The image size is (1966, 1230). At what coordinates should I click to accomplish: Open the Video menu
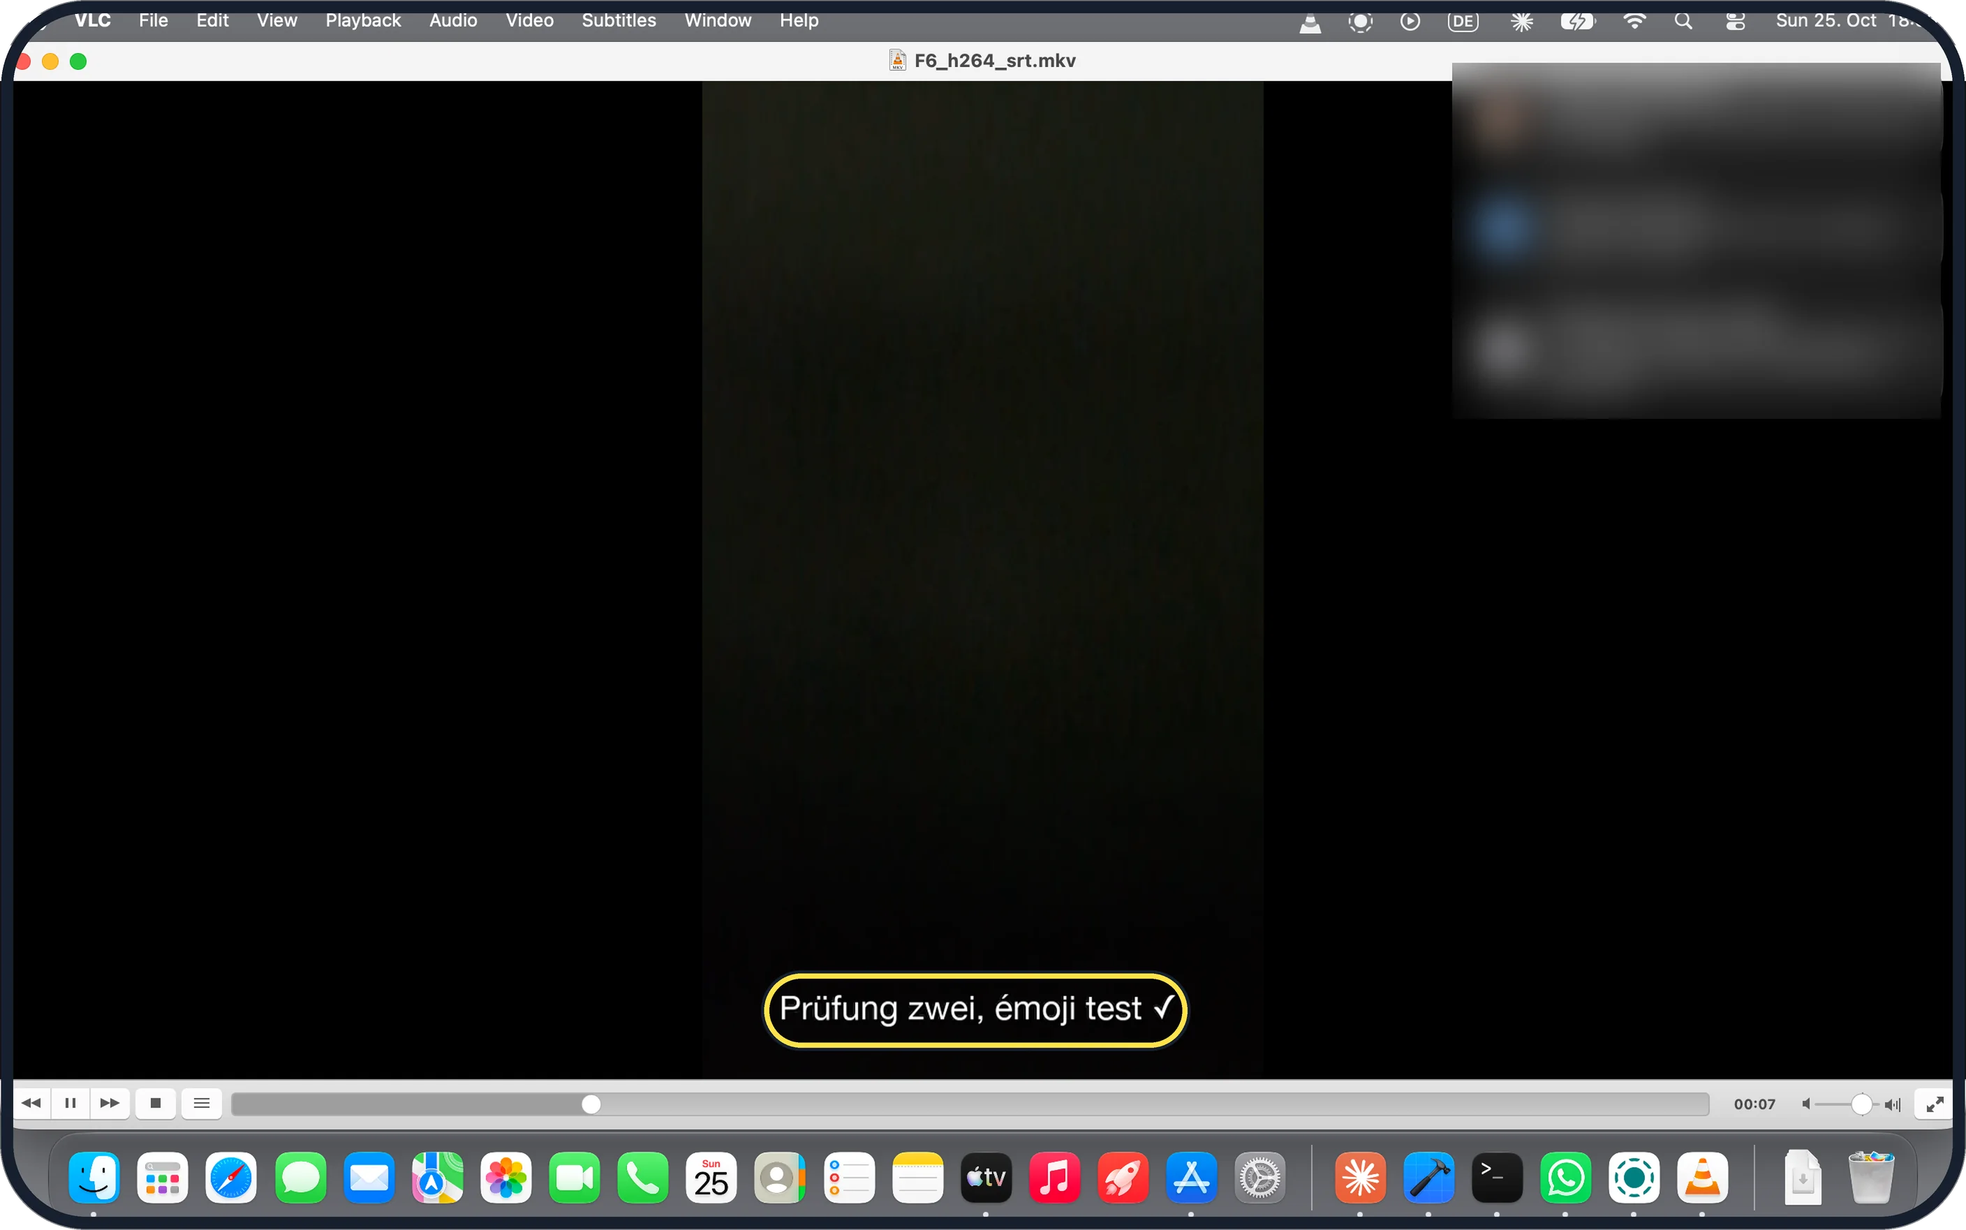pos(529,20)
